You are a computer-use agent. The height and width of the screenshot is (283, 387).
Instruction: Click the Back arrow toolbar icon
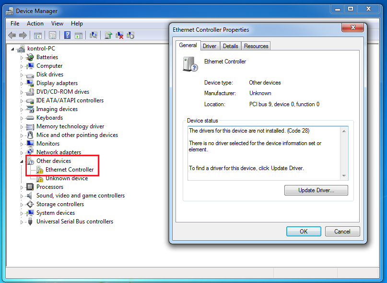pyautogui.click(x=12, y=36)
